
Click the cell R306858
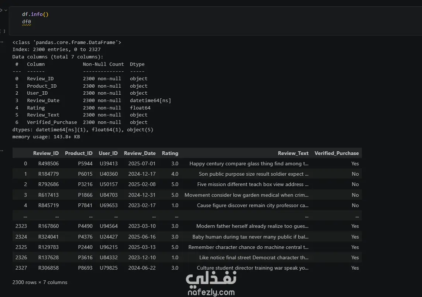(48, 268)
